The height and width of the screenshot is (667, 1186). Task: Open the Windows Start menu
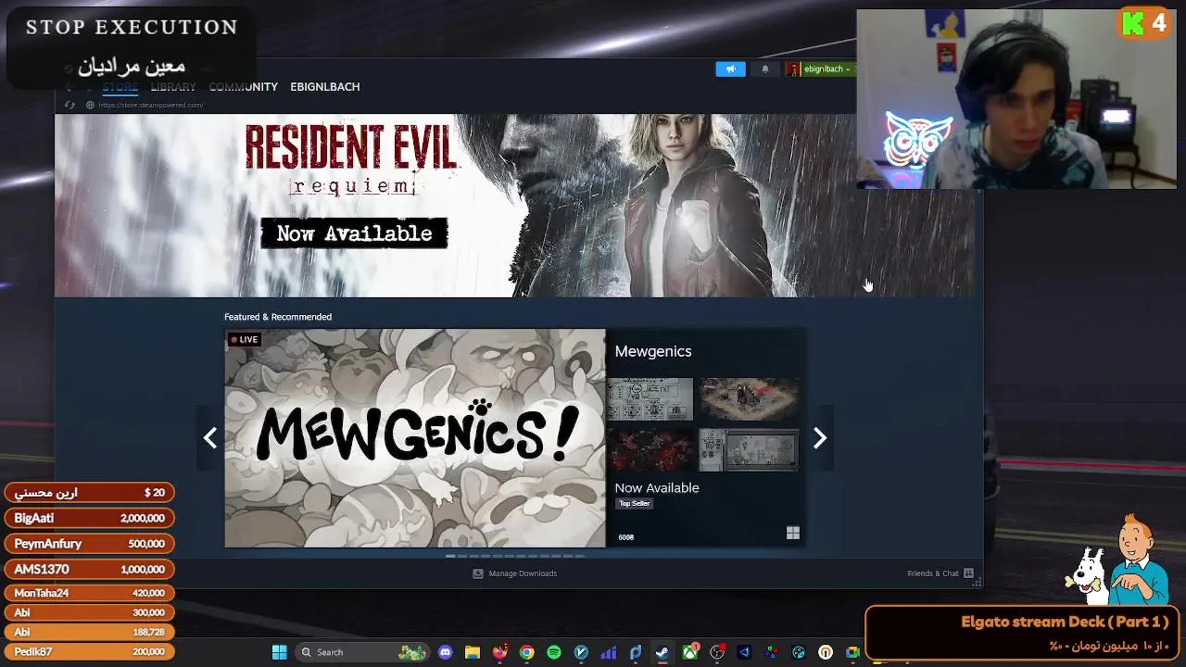tap(279, 652)
